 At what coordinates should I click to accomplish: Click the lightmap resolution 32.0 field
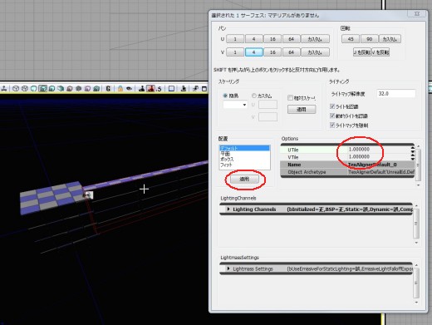396,94
